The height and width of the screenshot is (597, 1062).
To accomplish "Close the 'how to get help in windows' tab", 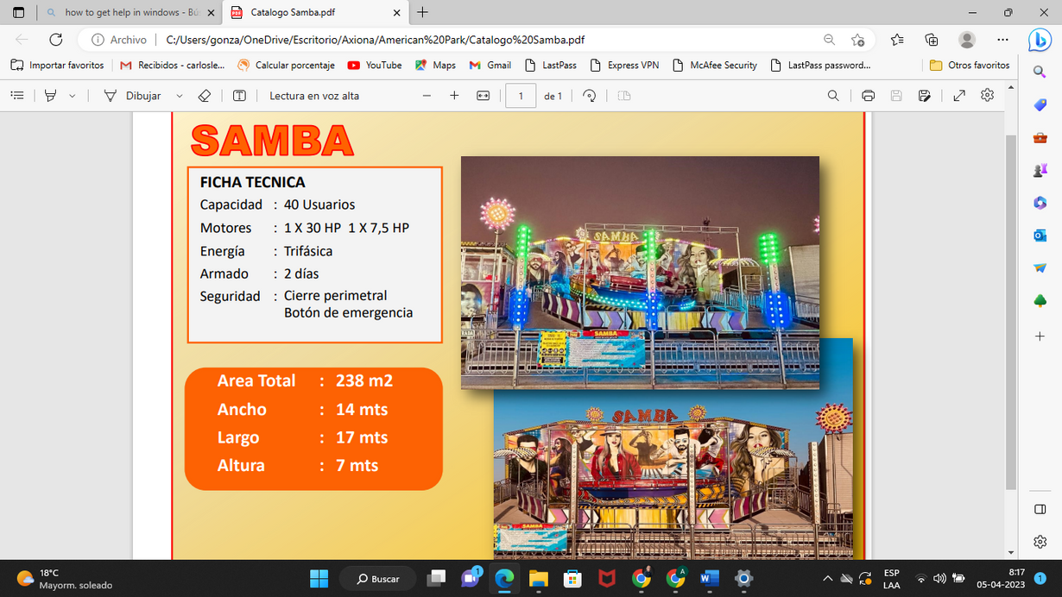I will (212, 13).
